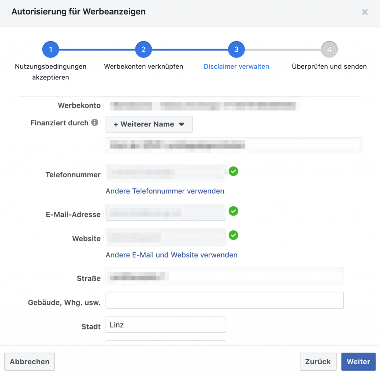Viewport: 380px width, 378px height.
Task: Jump to step 4 circle
Action: [x=329, y=49]
